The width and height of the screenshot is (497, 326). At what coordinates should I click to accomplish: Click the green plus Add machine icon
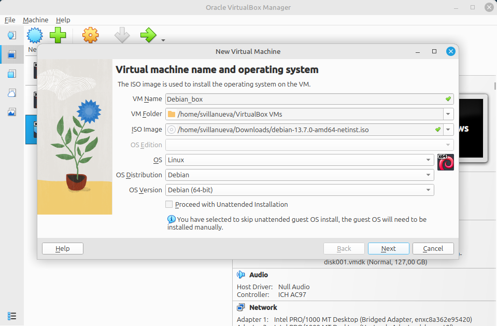pos(58,35)
